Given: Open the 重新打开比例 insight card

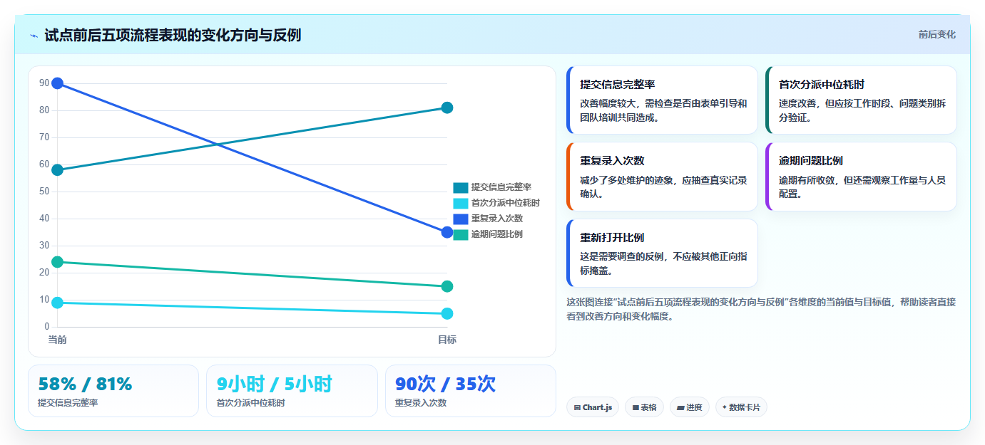Looking at the screenshot, I should point(662,253).
